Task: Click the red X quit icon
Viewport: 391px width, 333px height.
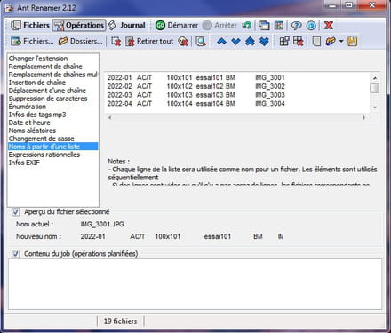Action: [x=328, y=26]
